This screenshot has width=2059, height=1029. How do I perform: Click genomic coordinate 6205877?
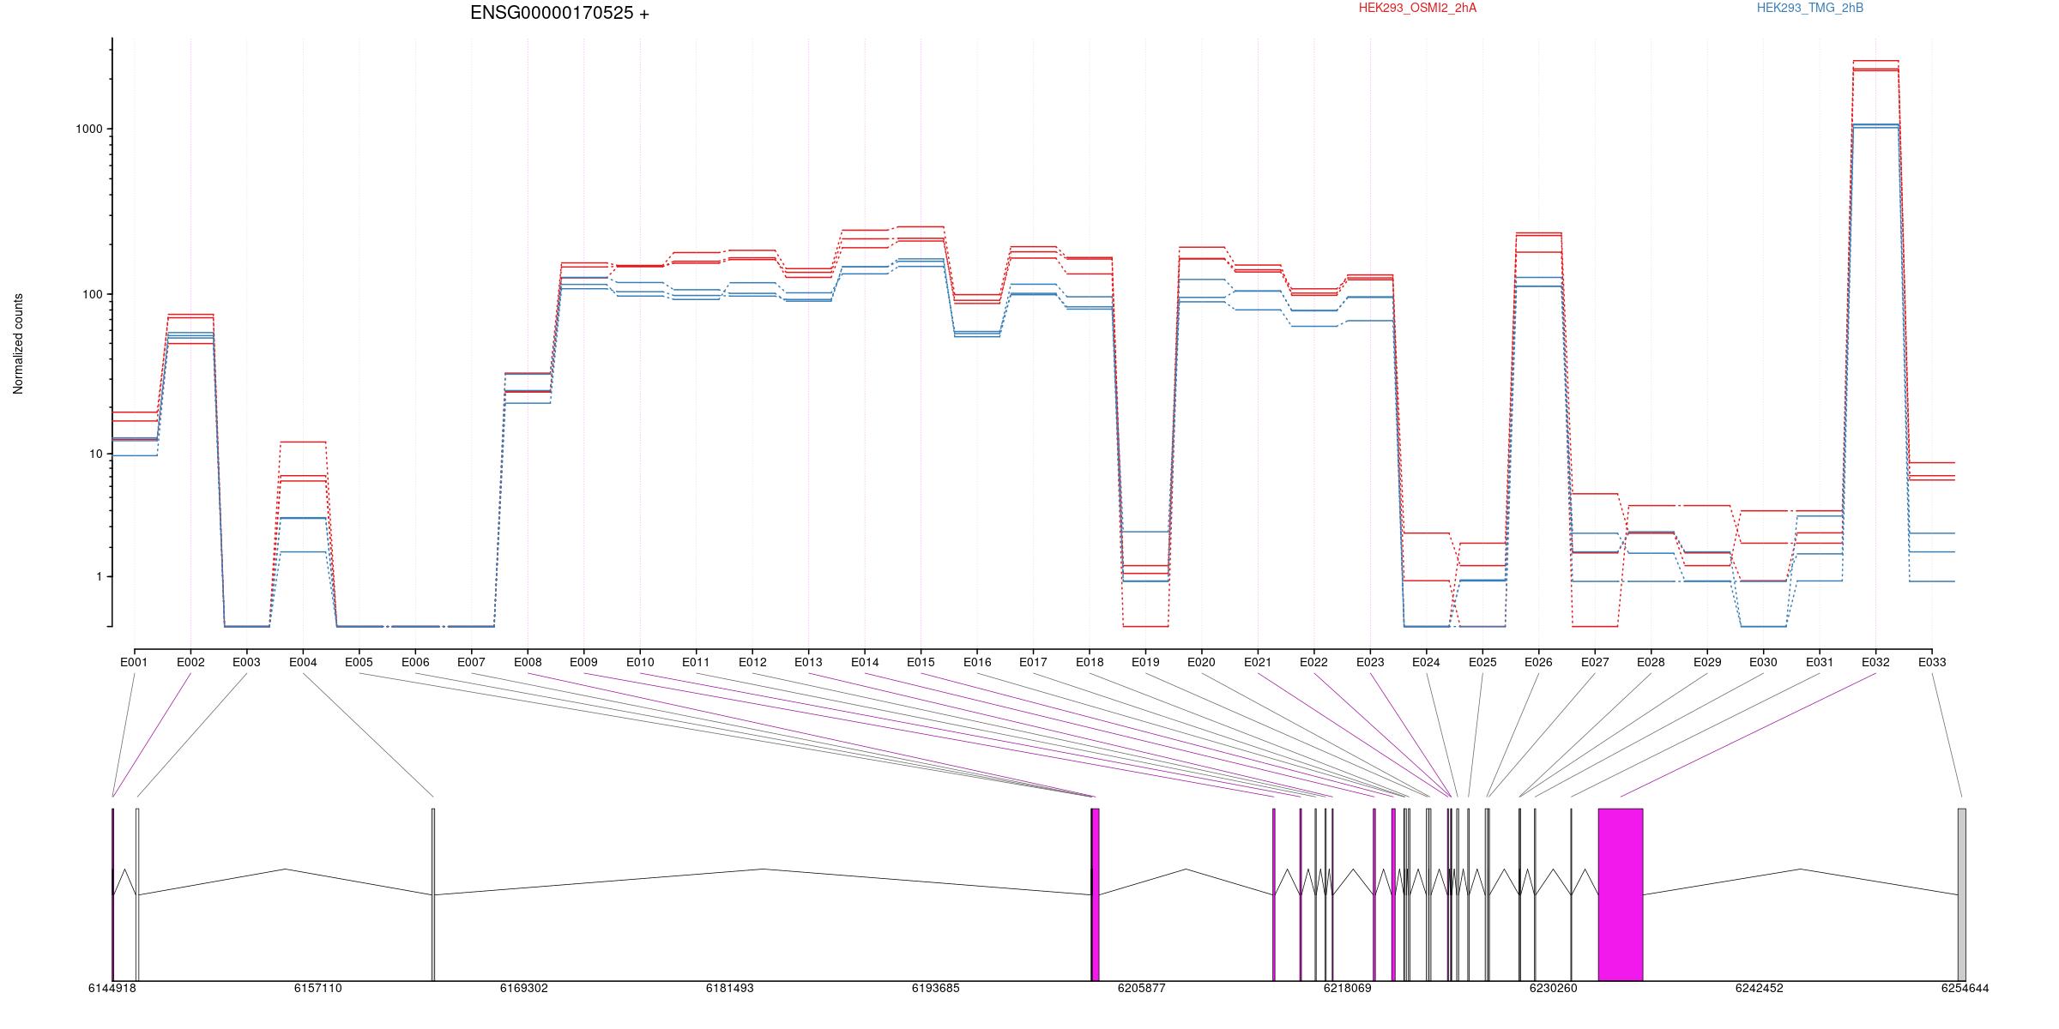tap(1142, 988)
